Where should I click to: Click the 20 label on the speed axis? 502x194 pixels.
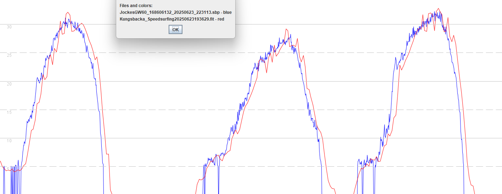pyautogui.click(x=9, y=84)
